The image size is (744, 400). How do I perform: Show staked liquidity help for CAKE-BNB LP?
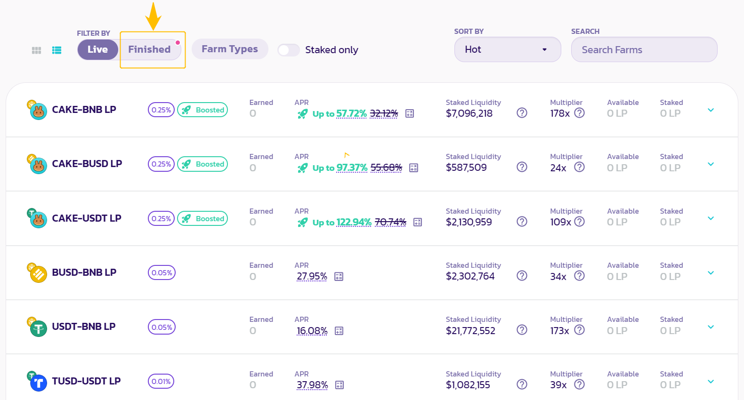pyautogui.click(x=522, y=113)
